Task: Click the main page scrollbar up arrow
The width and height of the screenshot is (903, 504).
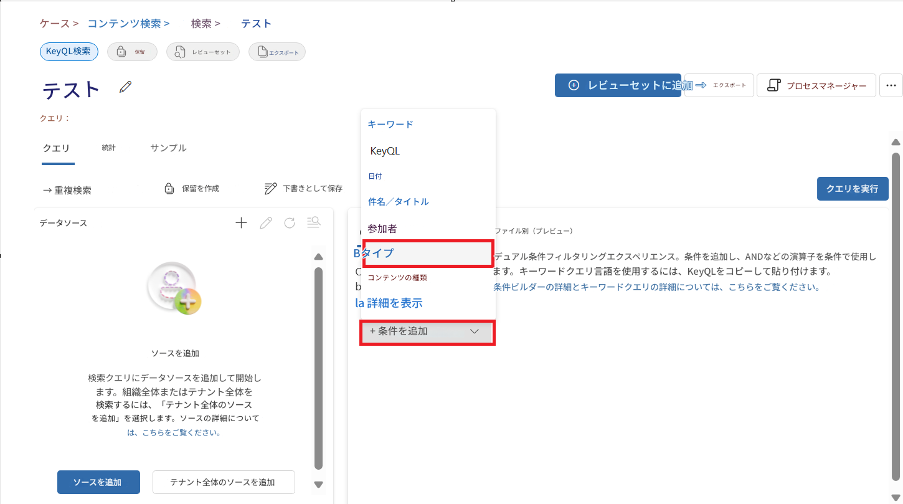Action: 896,142
